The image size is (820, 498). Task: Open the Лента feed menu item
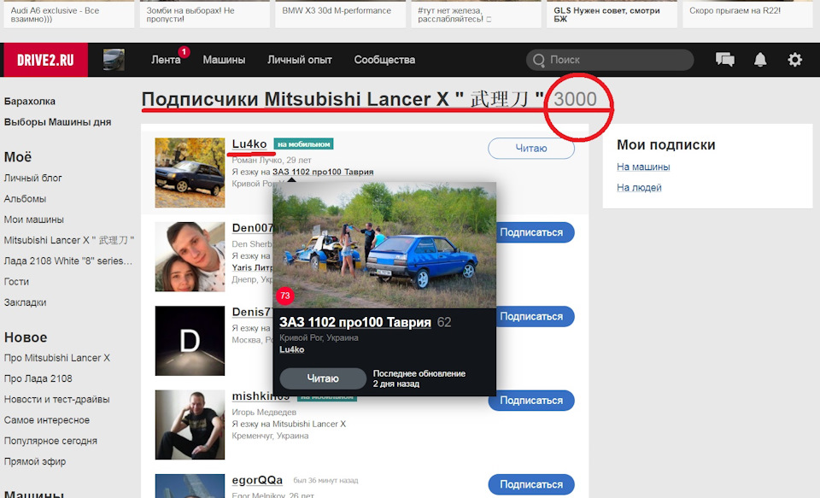click(166, 60)
